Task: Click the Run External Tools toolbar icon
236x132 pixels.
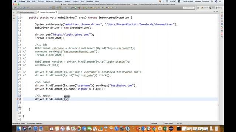Action: pyautogui.click(x=79, y=8)
